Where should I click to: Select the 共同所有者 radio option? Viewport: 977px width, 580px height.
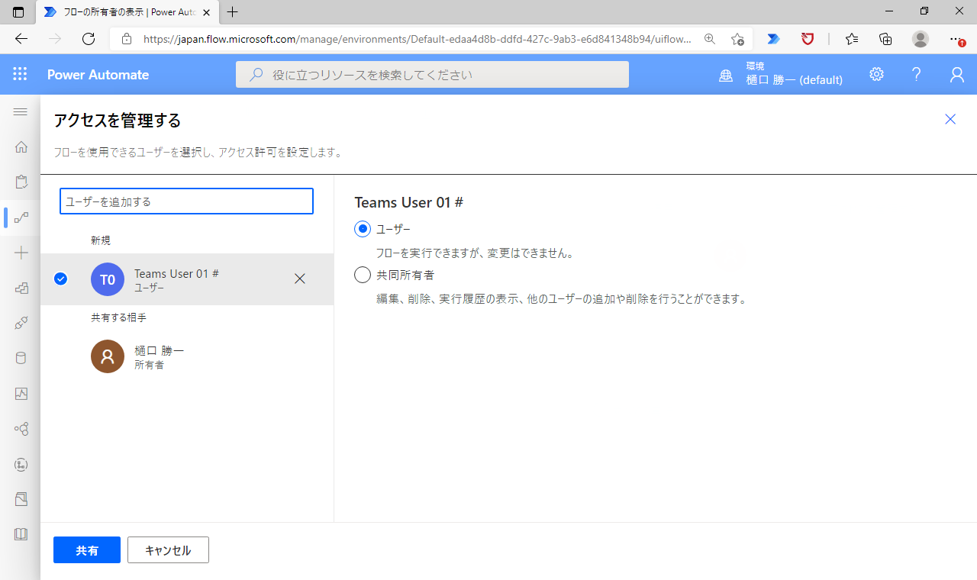[363, 275]
